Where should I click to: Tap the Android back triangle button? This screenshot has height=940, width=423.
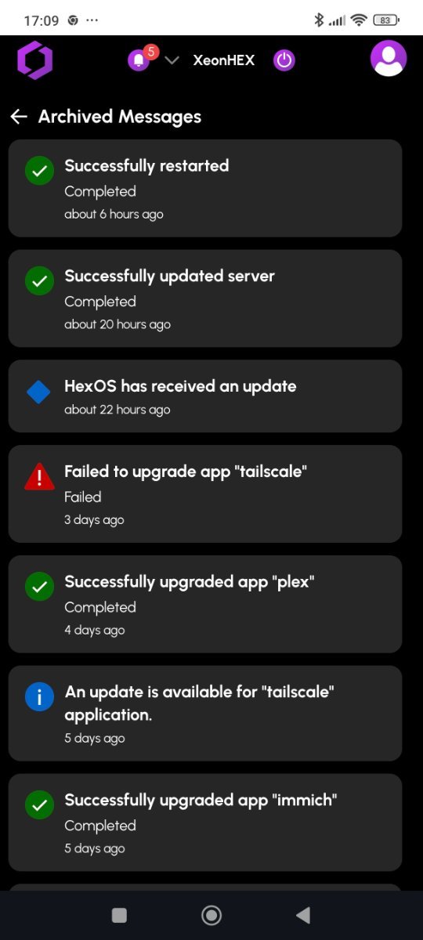pos(303,915)
